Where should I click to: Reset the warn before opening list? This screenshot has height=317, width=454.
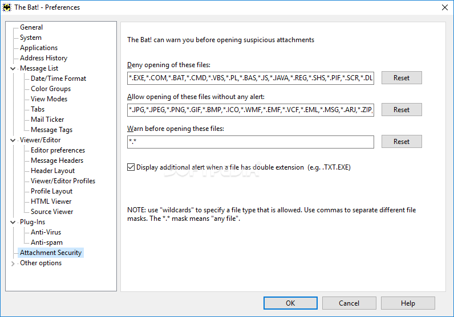[402, 142]
